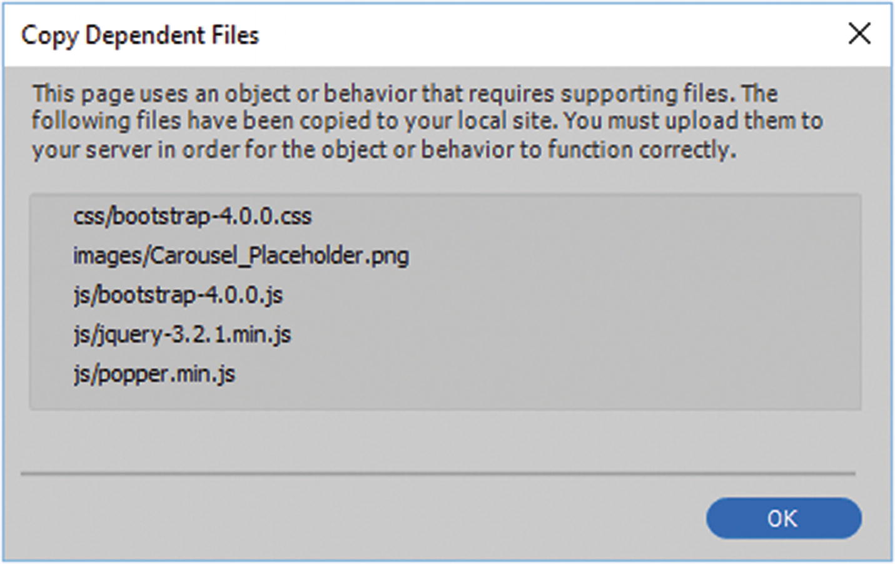
Task: Click the empty title bar area
Action: (x=532, y=35)
